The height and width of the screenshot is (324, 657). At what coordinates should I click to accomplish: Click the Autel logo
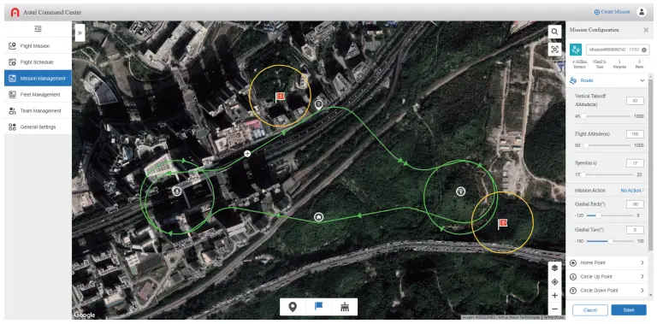pos(15,12)
